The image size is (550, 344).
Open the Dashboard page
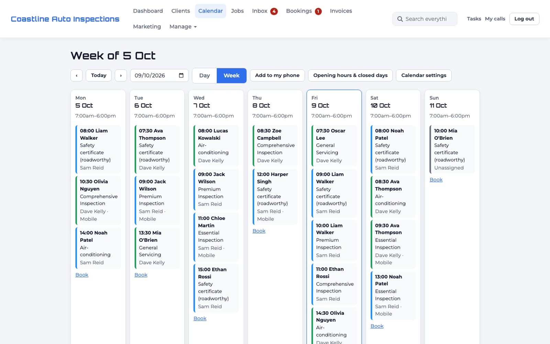pyautogui.click(x=148, y=11)
